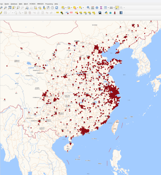Image resolution: width=161 pixels, height=175 pixels.
Task: Toggle Display of Unplaced Labels icon
Action: coord(71,13)
